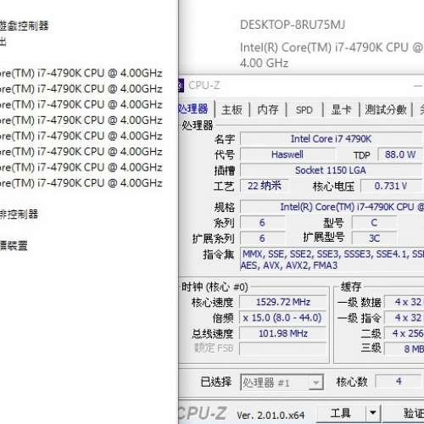Screen dimensions: 424x424
Task: Click the Haswell code name value
Action: click(x=287, y=154)
